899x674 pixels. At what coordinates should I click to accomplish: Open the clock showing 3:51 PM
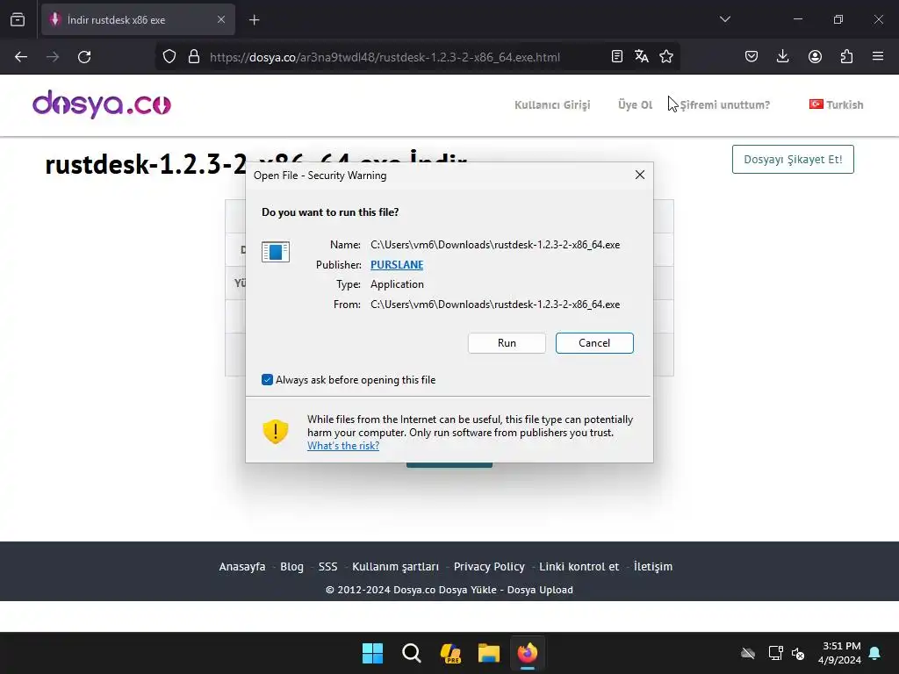click(x=840, y=653)
